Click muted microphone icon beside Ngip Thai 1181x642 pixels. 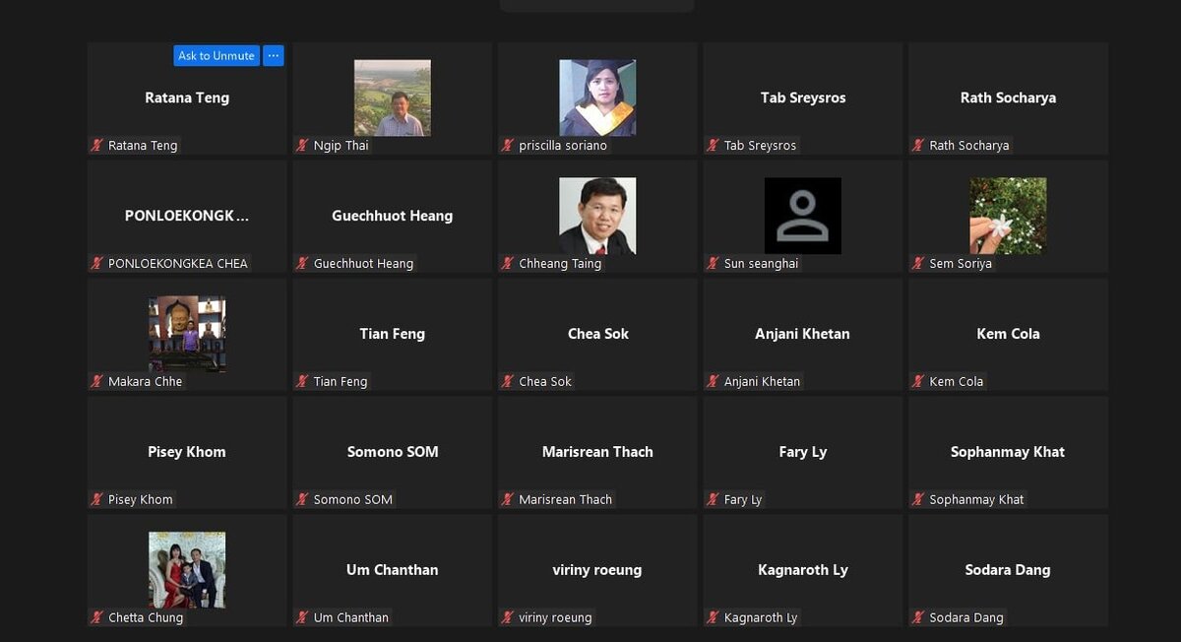tap(303, 146)
